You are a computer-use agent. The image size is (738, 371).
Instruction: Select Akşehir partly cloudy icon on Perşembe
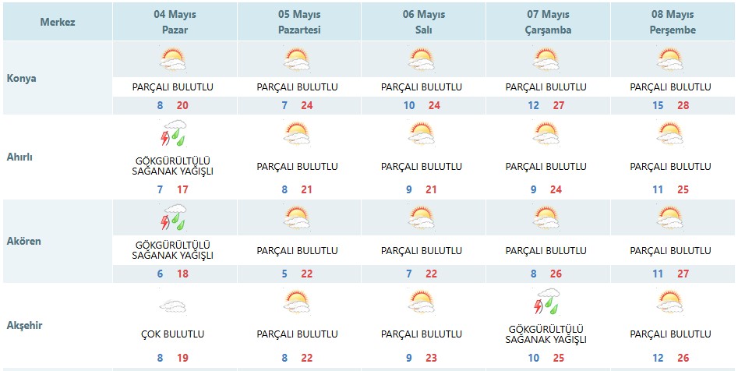coord(670,302)
